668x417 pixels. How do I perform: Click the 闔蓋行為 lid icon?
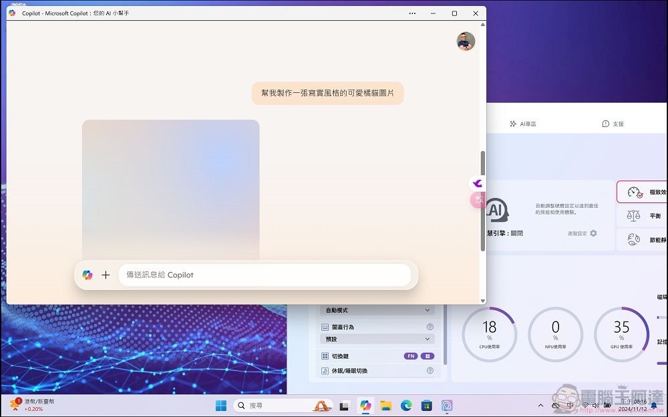(325, 327)
